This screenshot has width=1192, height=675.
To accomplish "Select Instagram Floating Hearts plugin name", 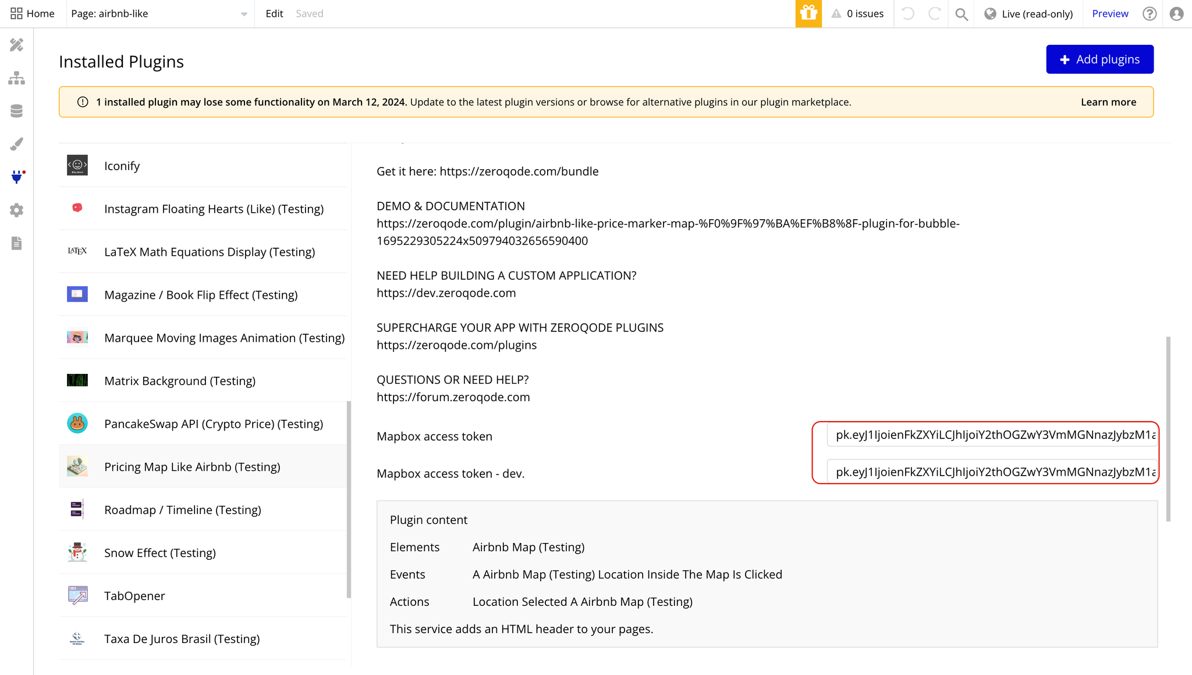I will [214, 209].
